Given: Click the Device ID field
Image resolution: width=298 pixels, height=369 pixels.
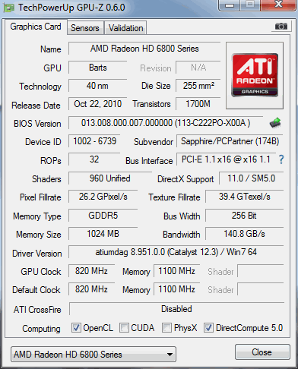Looking at the screenshot, I should pos(94,141).
